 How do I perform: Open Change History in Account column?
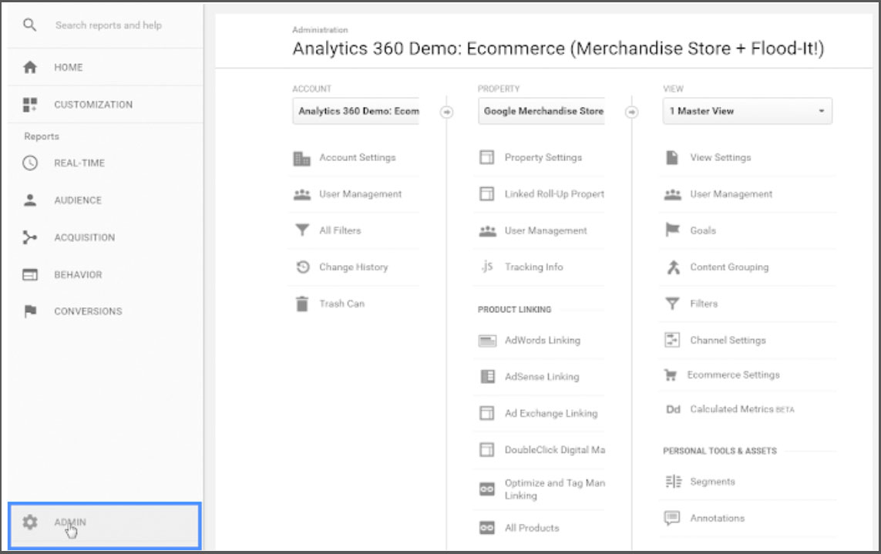click(x=353, y=267)
